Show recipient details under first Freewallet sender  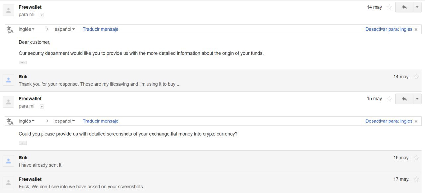[x=42, y=15]
